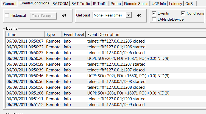This screenshot has width=206, height=114.
Task: Toggle the Conditions checkbox
Action: pyautogui.click(x=183, y=13)
